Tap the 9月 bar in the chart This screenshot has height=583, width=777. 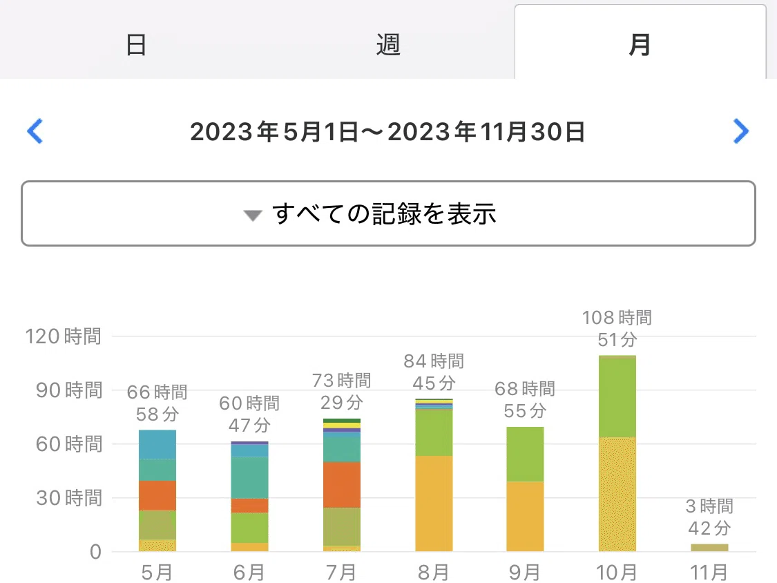(525, 489)
